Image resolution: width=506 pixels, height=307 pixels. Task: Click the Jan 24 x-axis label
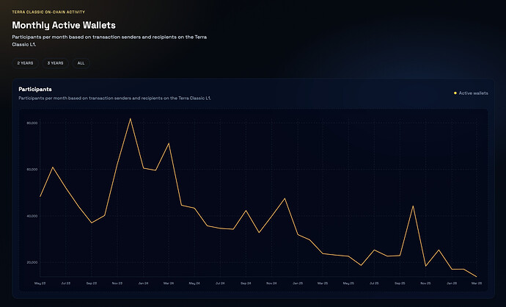click(142, 282)
